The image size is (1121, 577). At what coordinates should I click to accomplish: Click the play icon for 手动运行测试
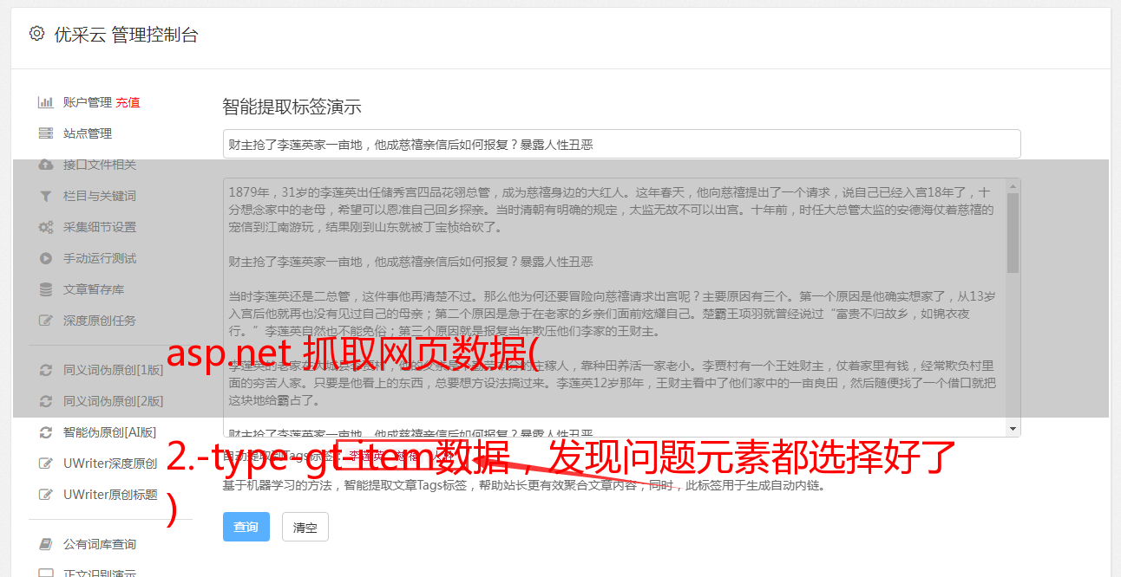(x=46, y=258)
